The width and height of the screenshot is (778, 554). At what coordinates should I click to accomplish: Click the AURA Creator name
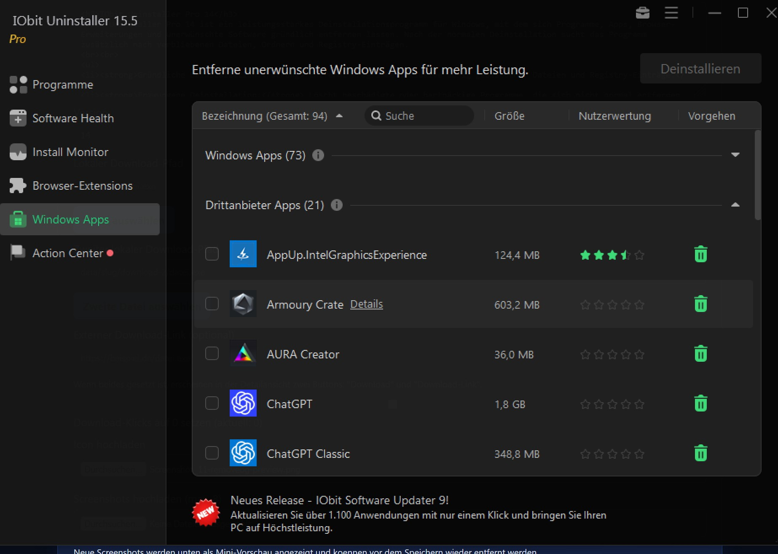(303, 354)
